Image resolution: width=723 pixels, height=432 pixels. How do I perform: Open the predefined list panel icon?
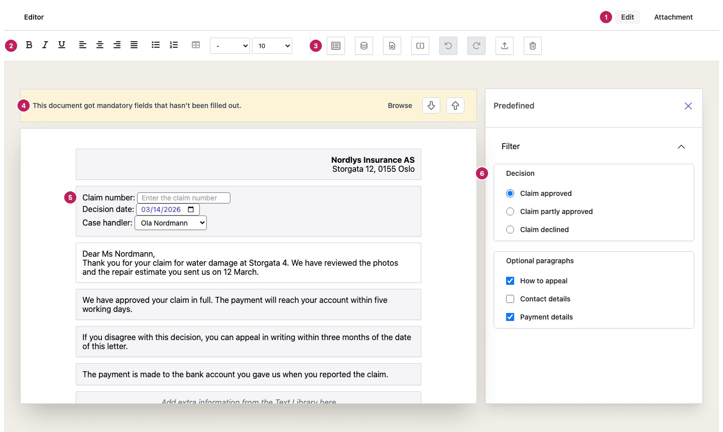click(x=336, y=46)
